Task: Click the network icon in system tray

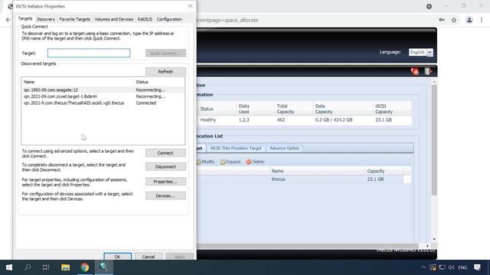Action: [442, 267]
